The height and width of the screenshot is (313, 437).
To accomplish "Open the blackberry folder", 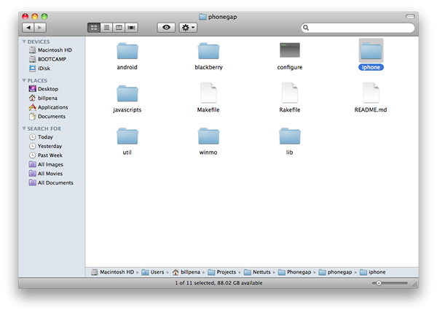I will (x=208, y=51).
